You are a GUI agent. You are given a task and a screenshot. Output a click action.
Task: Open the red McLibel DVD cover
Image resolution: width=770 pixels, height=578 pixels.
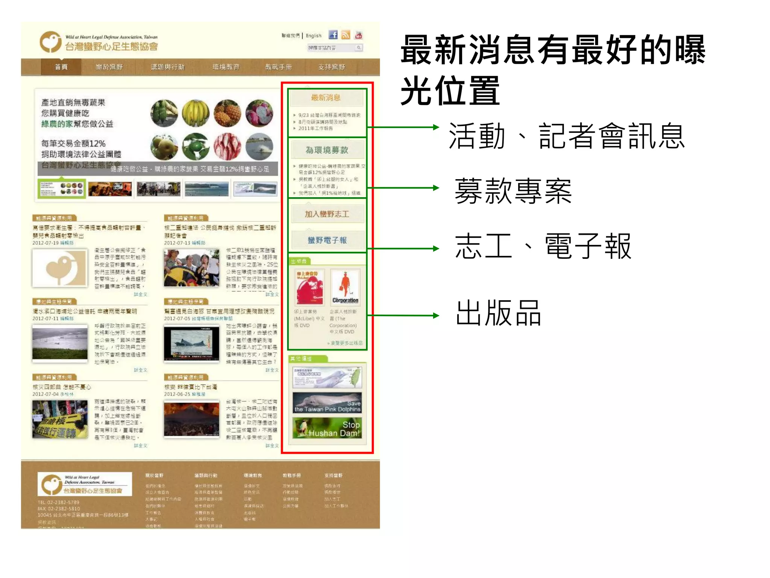310,287
